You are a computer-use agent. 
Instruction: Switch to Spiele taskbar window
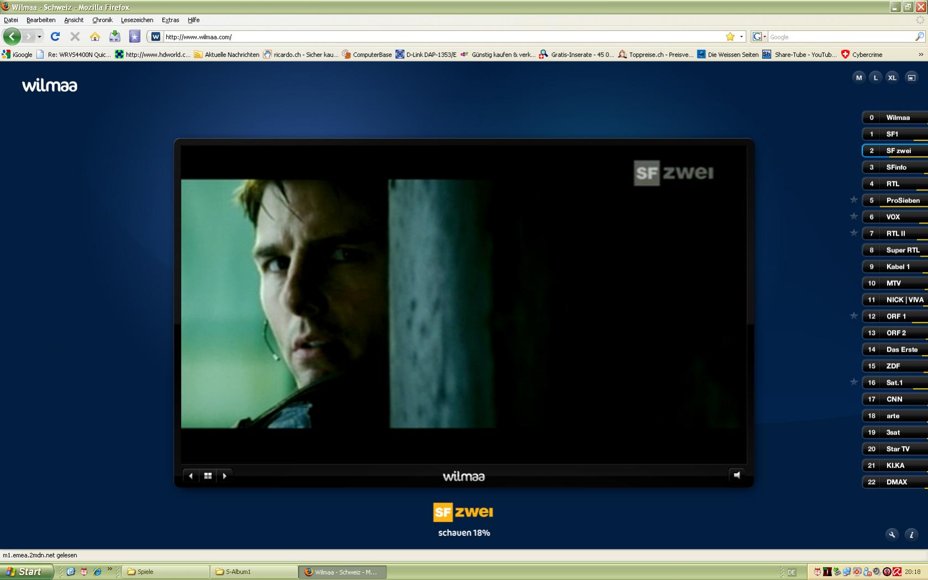[167, 572]
